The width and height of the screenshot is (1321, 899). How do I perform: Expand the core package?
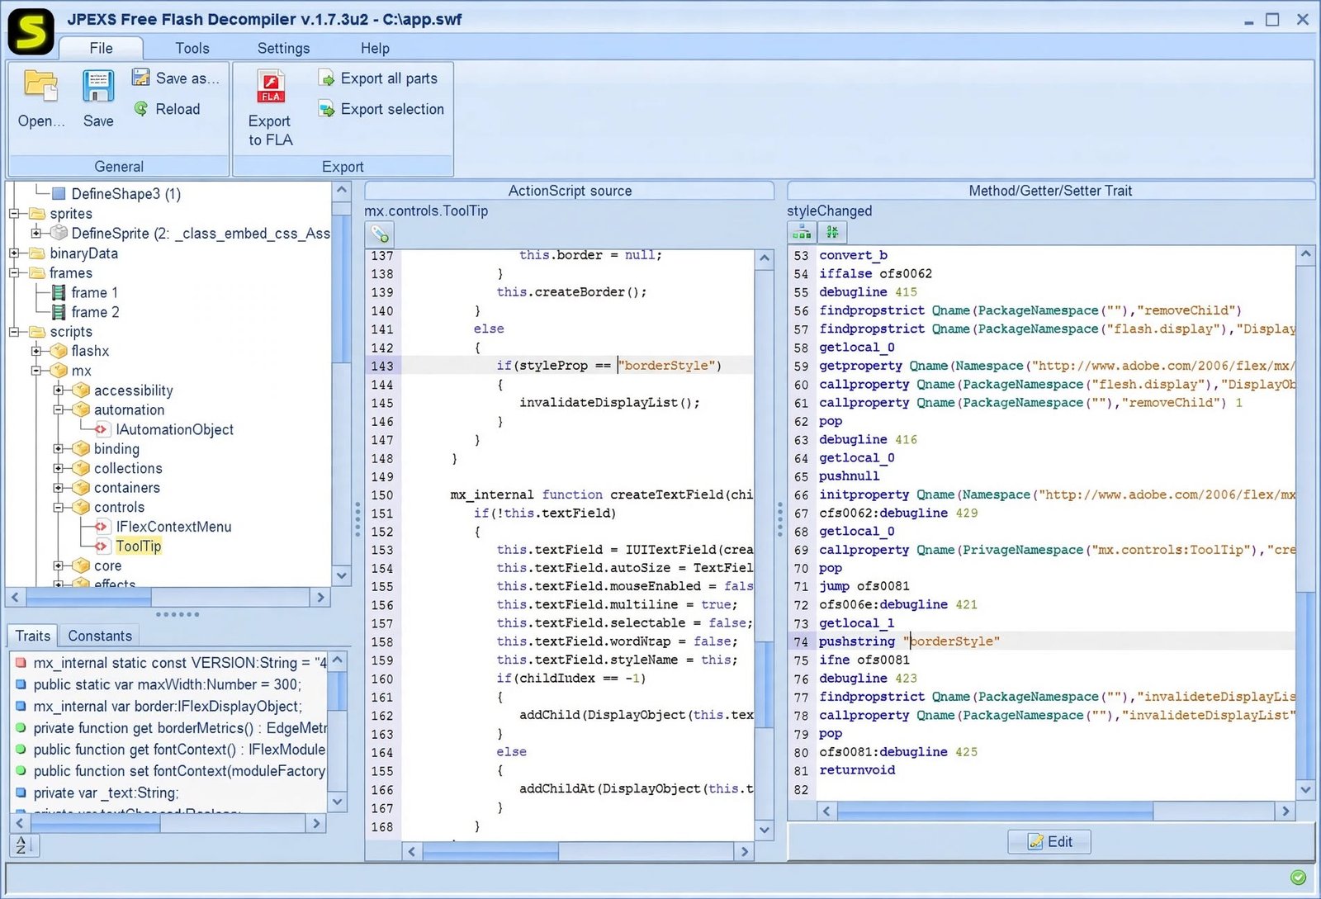tap(59, 565)
